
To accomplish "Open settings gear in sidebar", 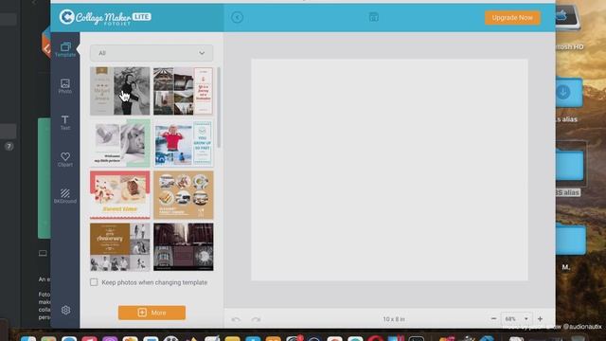I will point(65,310).
